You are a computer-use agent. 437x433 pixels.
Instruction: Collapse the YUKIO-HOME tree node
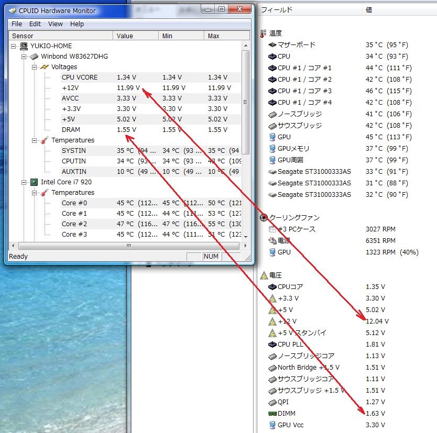[x=14, y=46]
